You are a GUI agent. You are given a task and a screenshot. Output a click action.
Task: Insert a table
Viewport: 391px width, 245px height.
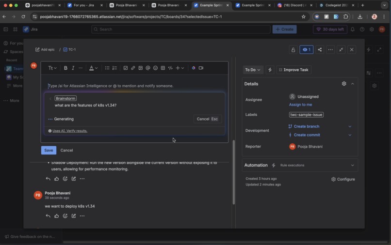click(x=163, y=68)
